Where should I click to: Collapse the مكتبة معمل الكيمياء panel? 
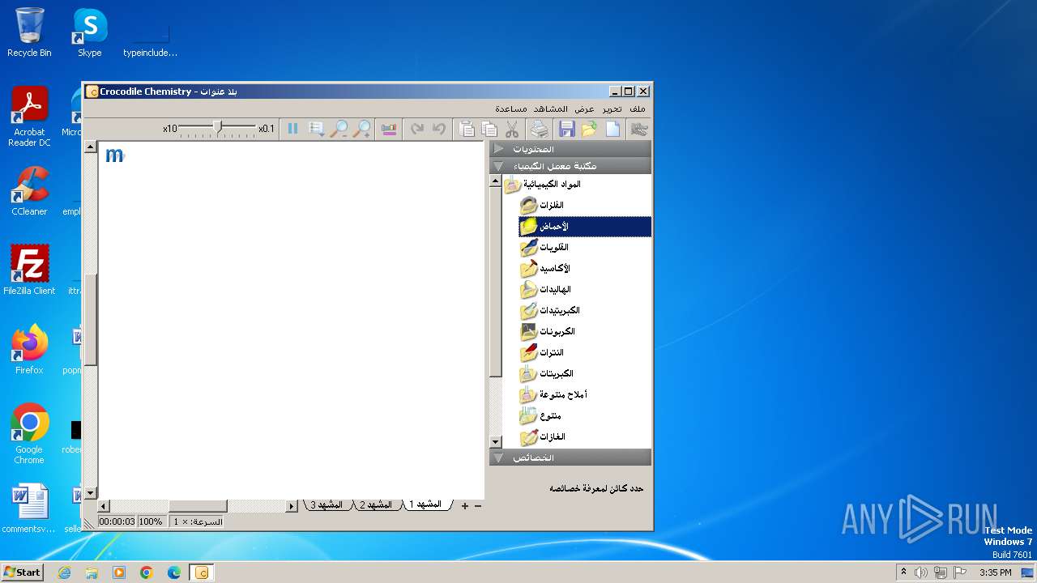(570, 166)
